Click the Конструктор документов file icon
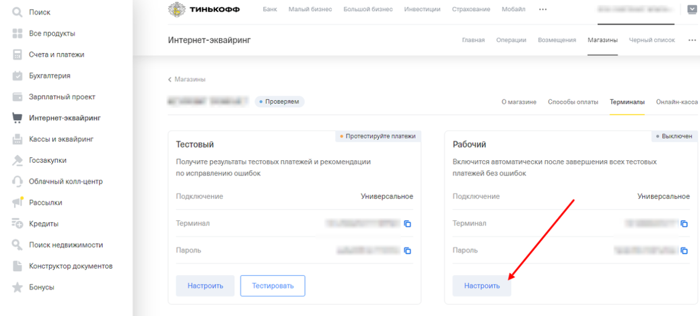The height and width of the screenshot is (316, 700). tap(17, 266)
